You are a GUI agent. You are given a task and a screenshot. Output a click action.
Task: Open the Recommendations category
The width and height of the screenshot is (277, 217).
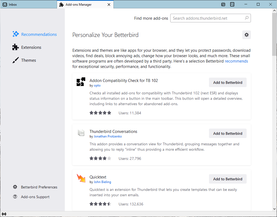point(35,34)
